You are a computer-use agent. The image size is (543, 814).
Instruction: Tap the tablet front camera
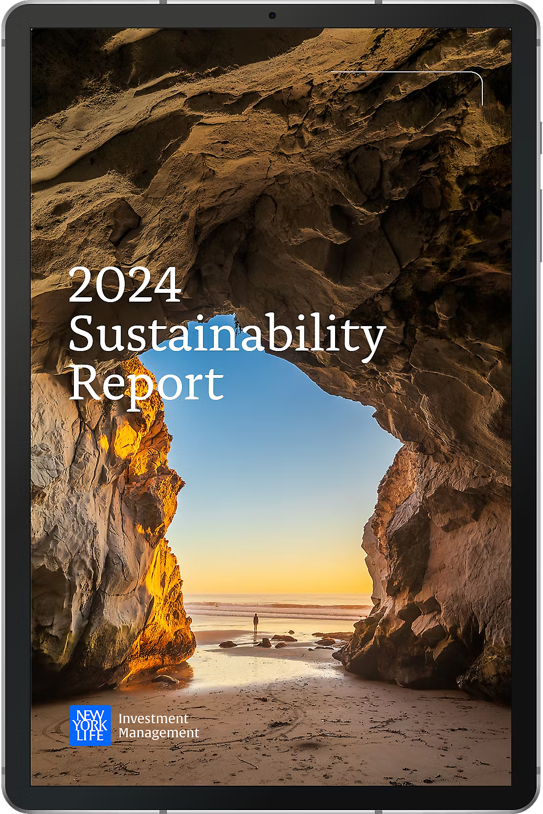click(272, 16)
